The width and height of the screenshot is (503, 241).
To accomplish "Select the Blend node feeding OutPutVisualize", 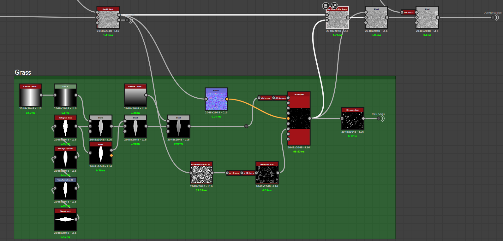I will point(427,18).
